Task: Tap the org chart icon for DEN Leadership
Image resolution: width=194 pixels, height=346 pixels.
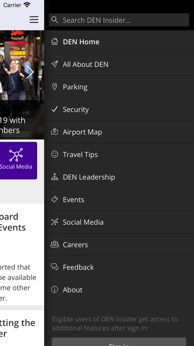Action: [x=54, y=177]
